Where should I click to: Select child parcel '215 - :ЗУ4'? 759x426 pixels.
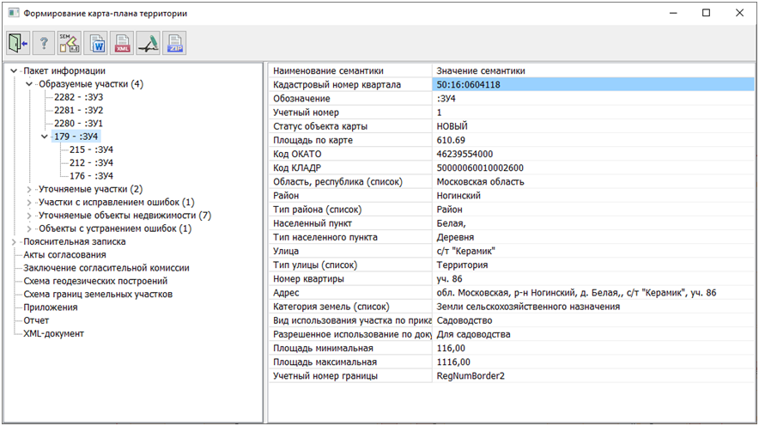[91, 149]
